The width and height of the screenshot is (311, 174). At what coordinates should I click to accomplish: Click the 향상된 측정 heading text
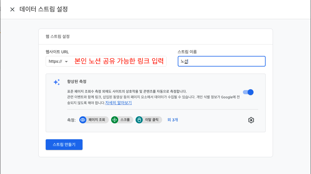pyautogui.click(x=77, y=82)
